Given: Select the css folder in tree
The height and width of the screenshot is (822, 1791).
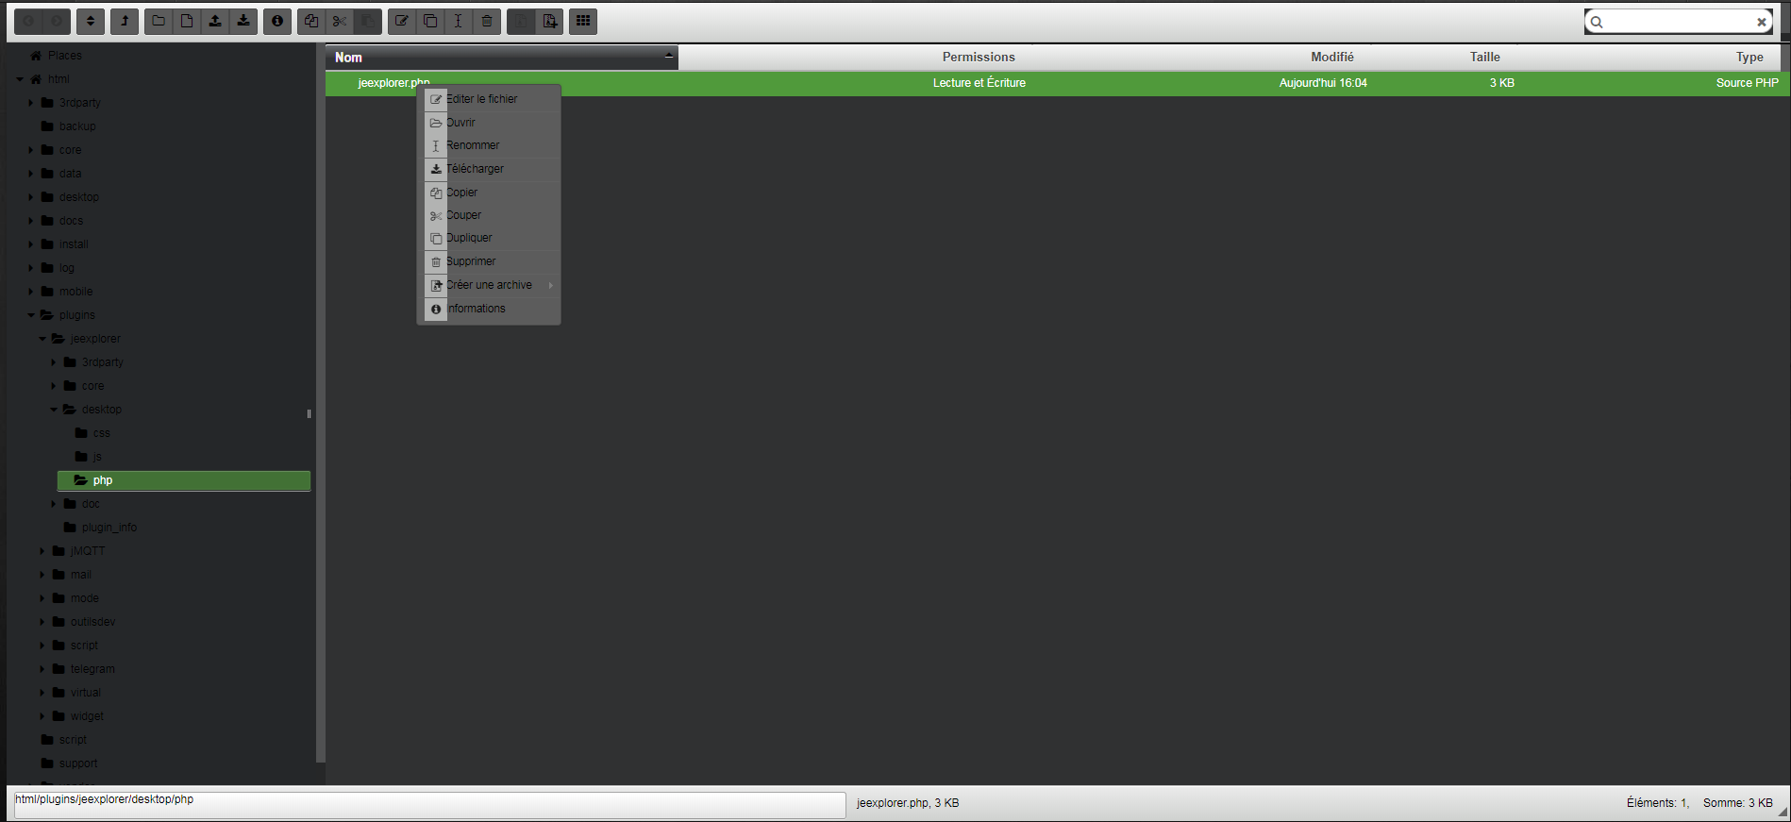Looking at the screenshot, I should pos(101,433).
